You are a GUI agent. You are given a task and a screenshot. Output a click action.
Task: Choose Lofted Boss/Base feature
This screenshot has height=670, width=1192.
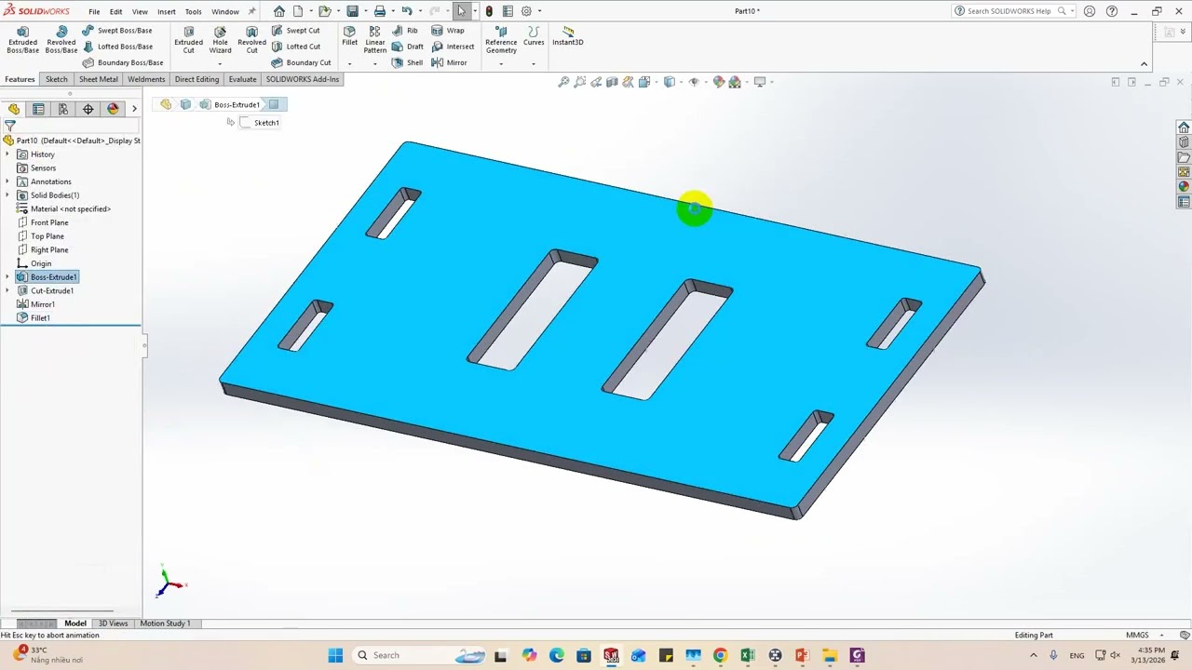(117, 47)
